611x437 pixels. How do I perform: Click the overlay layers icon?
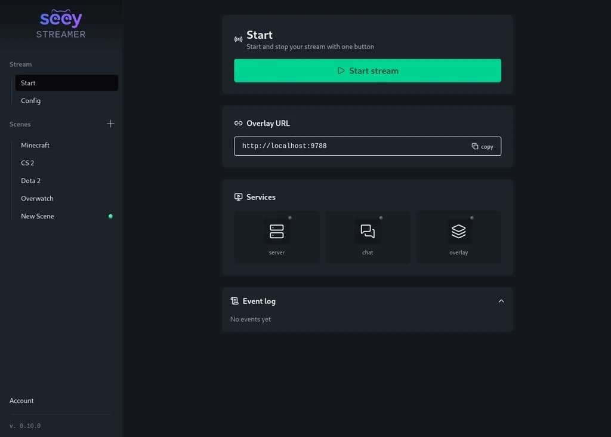tap(458, 231)
